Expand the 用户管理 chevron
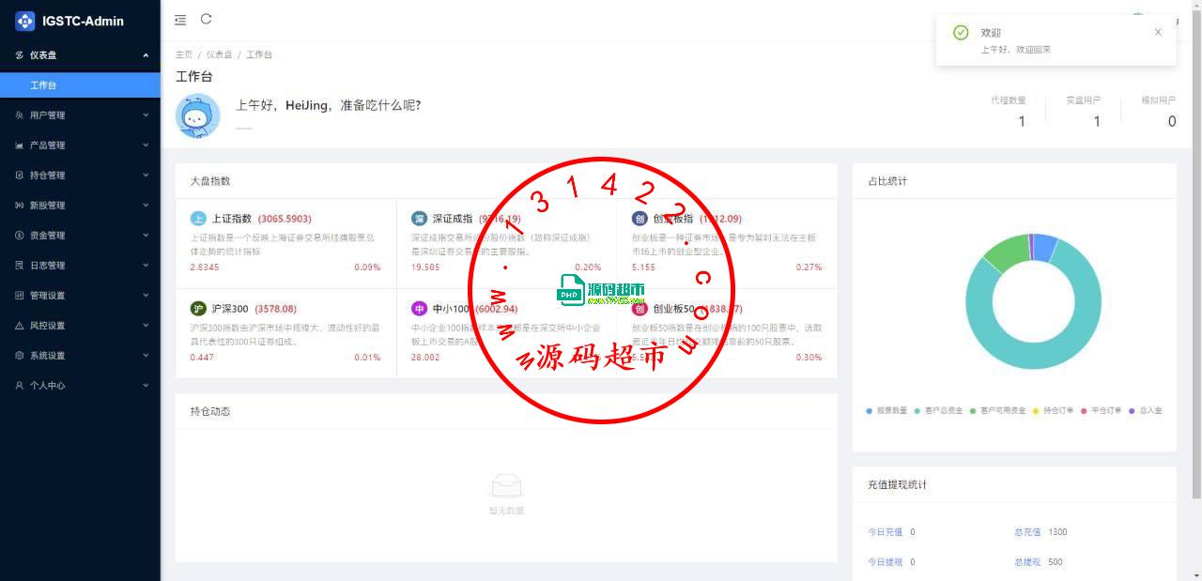 pos(146,115)
